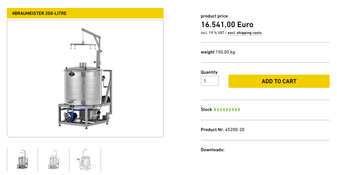Select the third faded product thumbnail
Screen dimensions: 337x175
(x=85, y=160)
